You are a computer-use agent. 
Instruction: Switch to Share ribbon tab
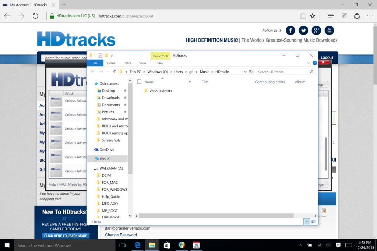coord(127,63)
